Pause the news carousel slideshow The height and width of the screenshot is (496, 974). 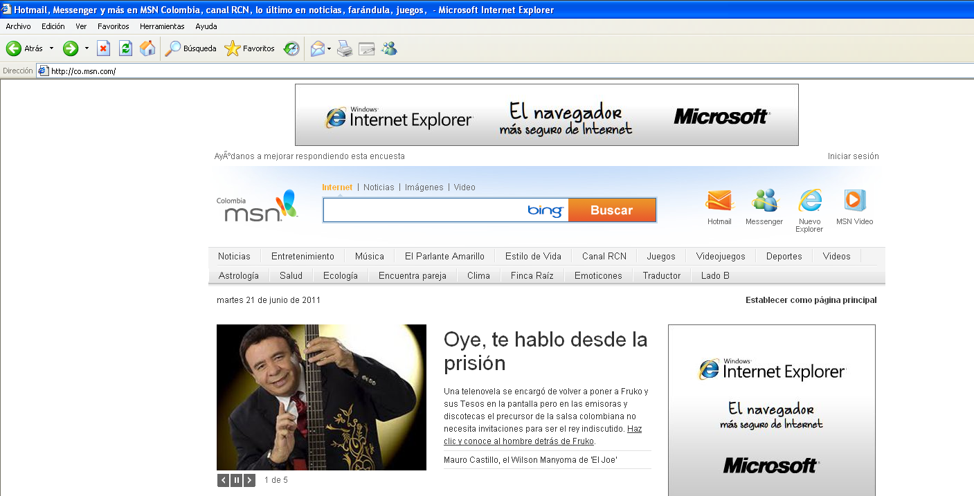point(235,479)
